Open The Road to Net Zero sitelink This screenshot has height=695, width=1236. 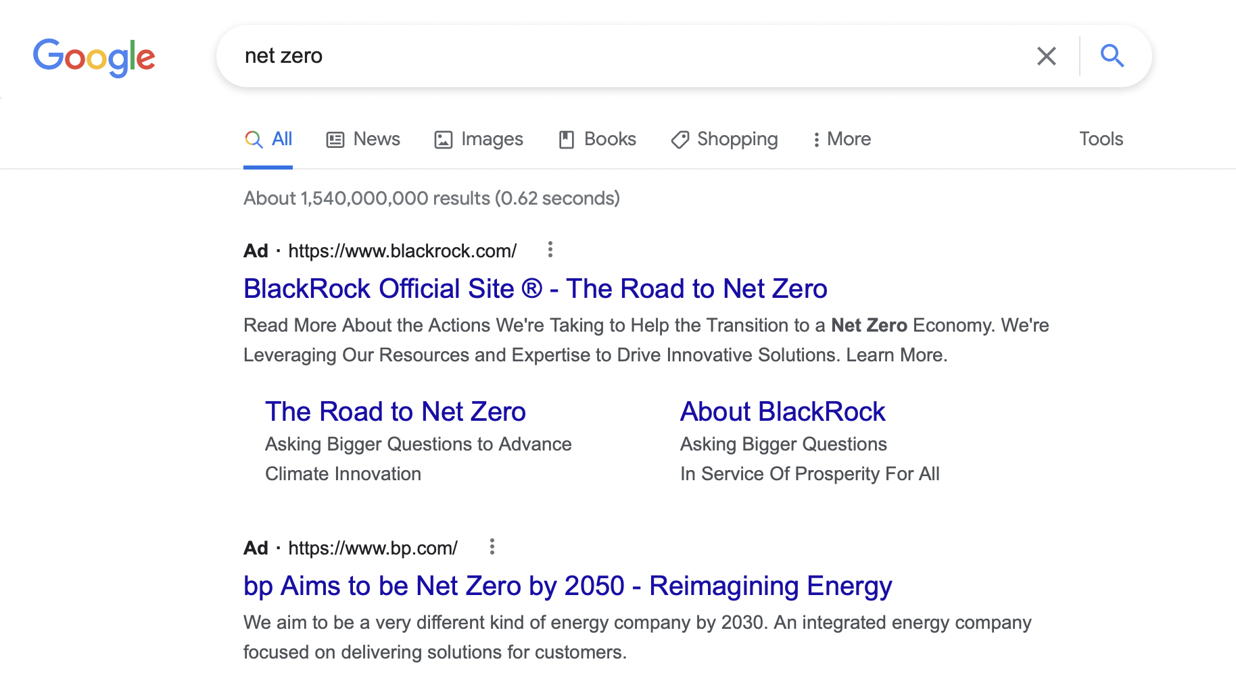[x=395, y=412]
